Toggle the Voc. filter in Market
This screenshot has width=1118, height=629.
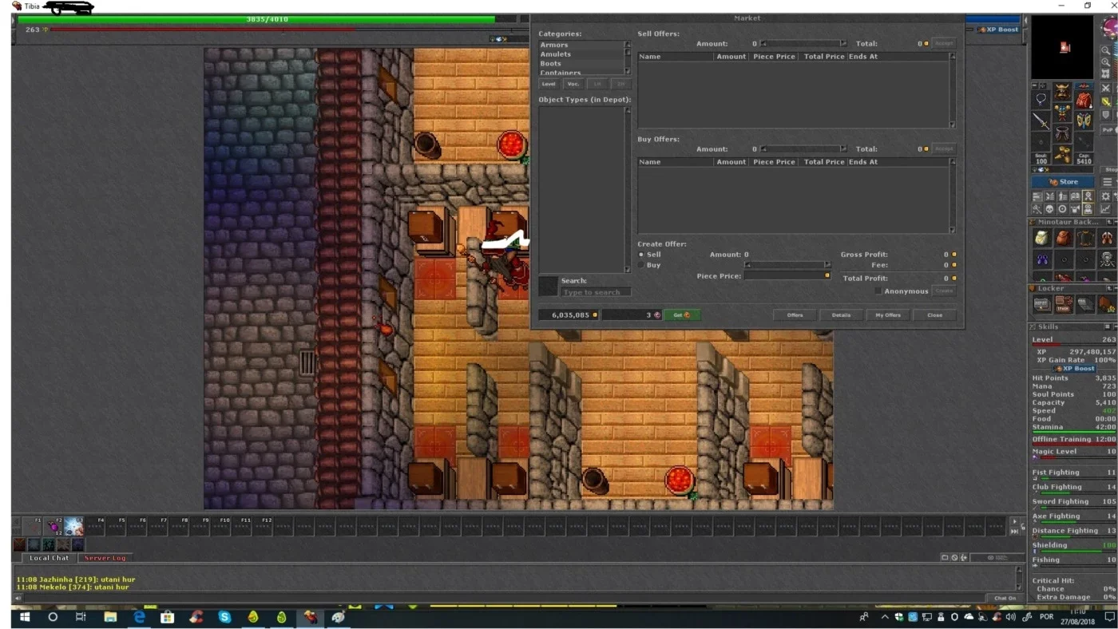tap(573, 84)
